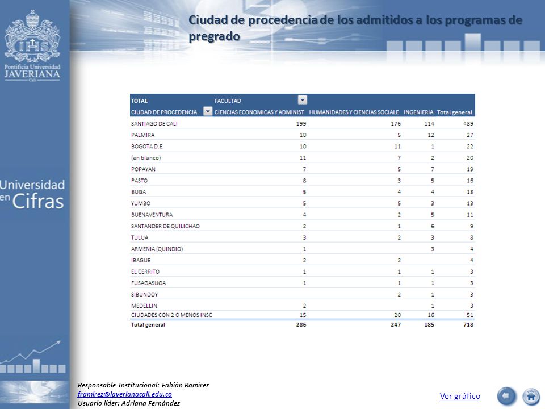Select the TULUA row label
This screenshot has width=545, height=409.
click(x=140, y=237)
